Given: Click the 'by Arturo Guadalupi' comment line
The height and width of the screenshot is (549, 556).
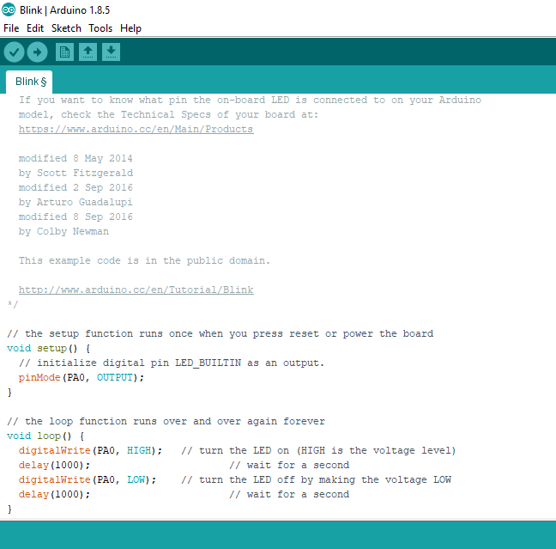Looking at the screenshot, I should (x=76, y=202).
